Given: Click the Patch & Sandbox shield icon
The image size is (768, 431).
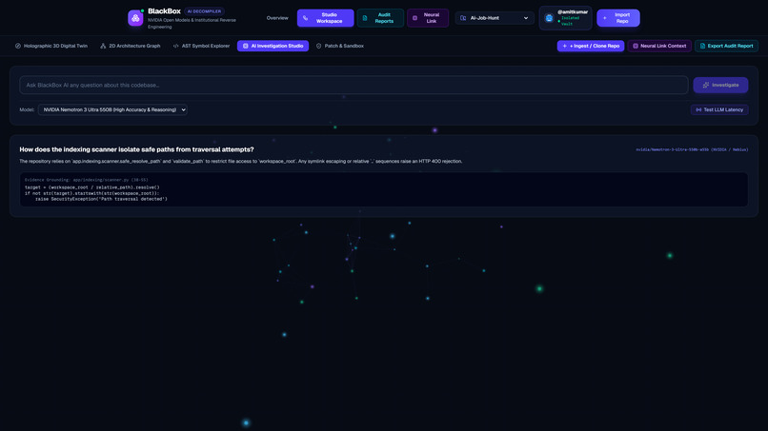Looking at the screenshot, I should point(319,46).
